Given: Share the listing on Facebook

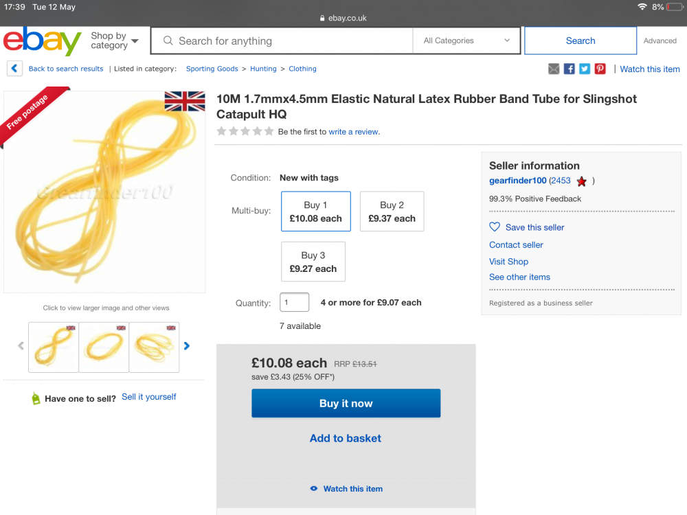Looking at the screenshot, I should (569, 69).
